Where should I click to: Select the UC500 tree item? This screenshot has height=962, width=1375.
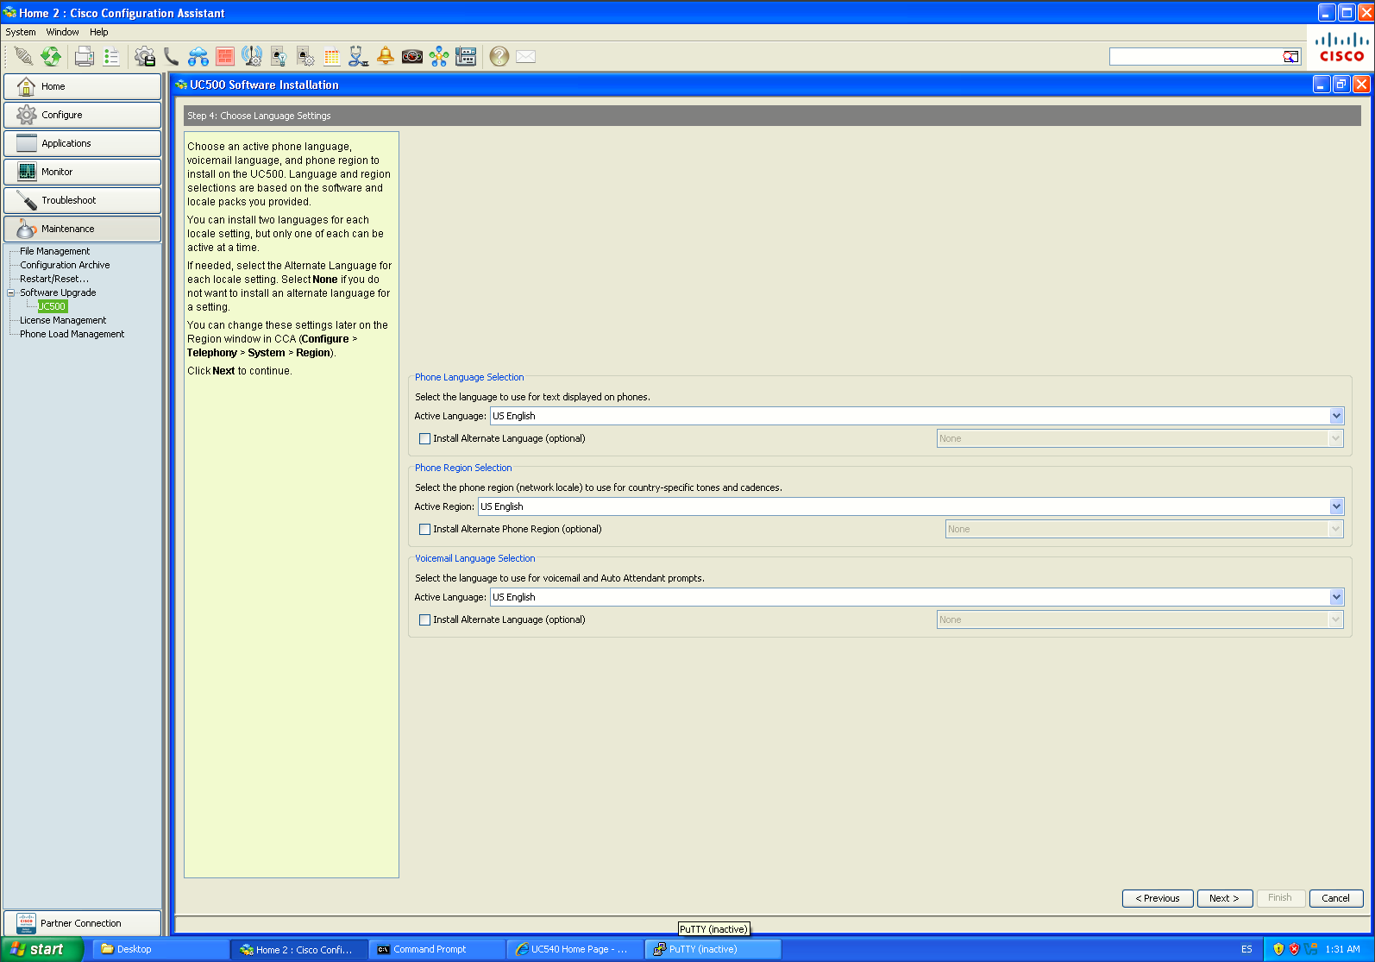click(52, 306)
